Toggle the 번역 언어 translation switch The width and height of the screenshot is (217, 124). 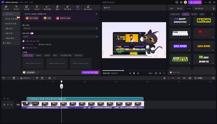point(32,33)
